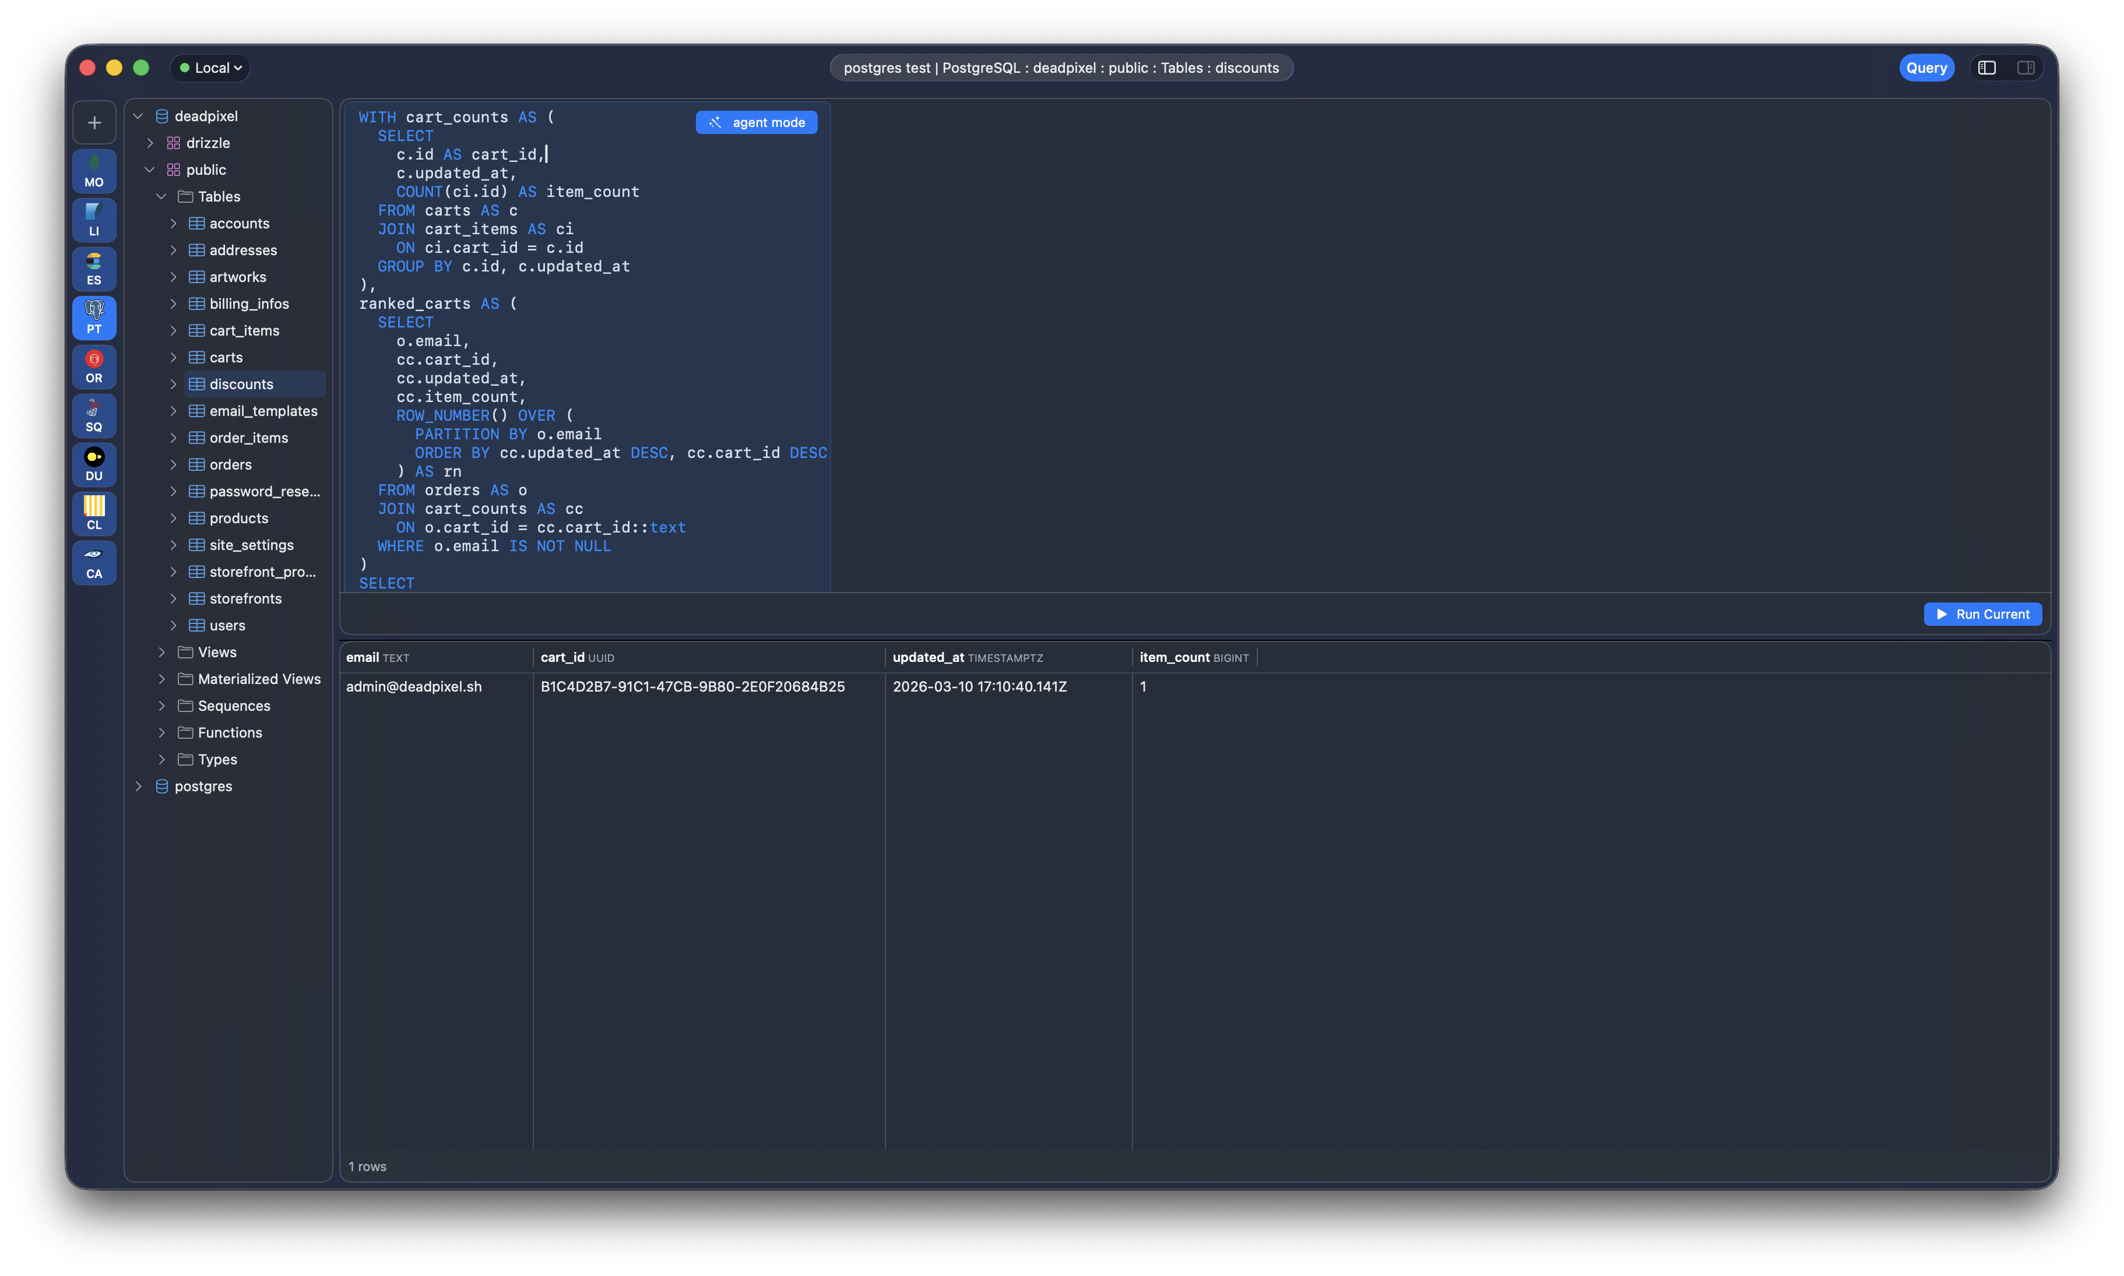This screenshot has width=2124, height=1276.
Task: Collapse the Tables folder
Action: click(161, 196)
